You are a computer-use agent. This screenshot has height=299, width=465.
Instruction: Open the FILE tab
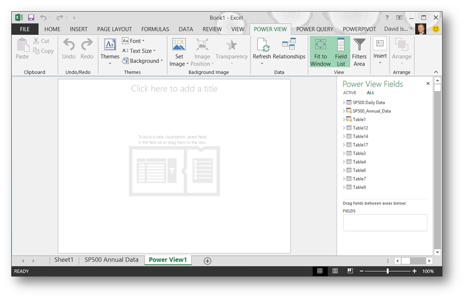pyautogui.click(x=25, y=29)
